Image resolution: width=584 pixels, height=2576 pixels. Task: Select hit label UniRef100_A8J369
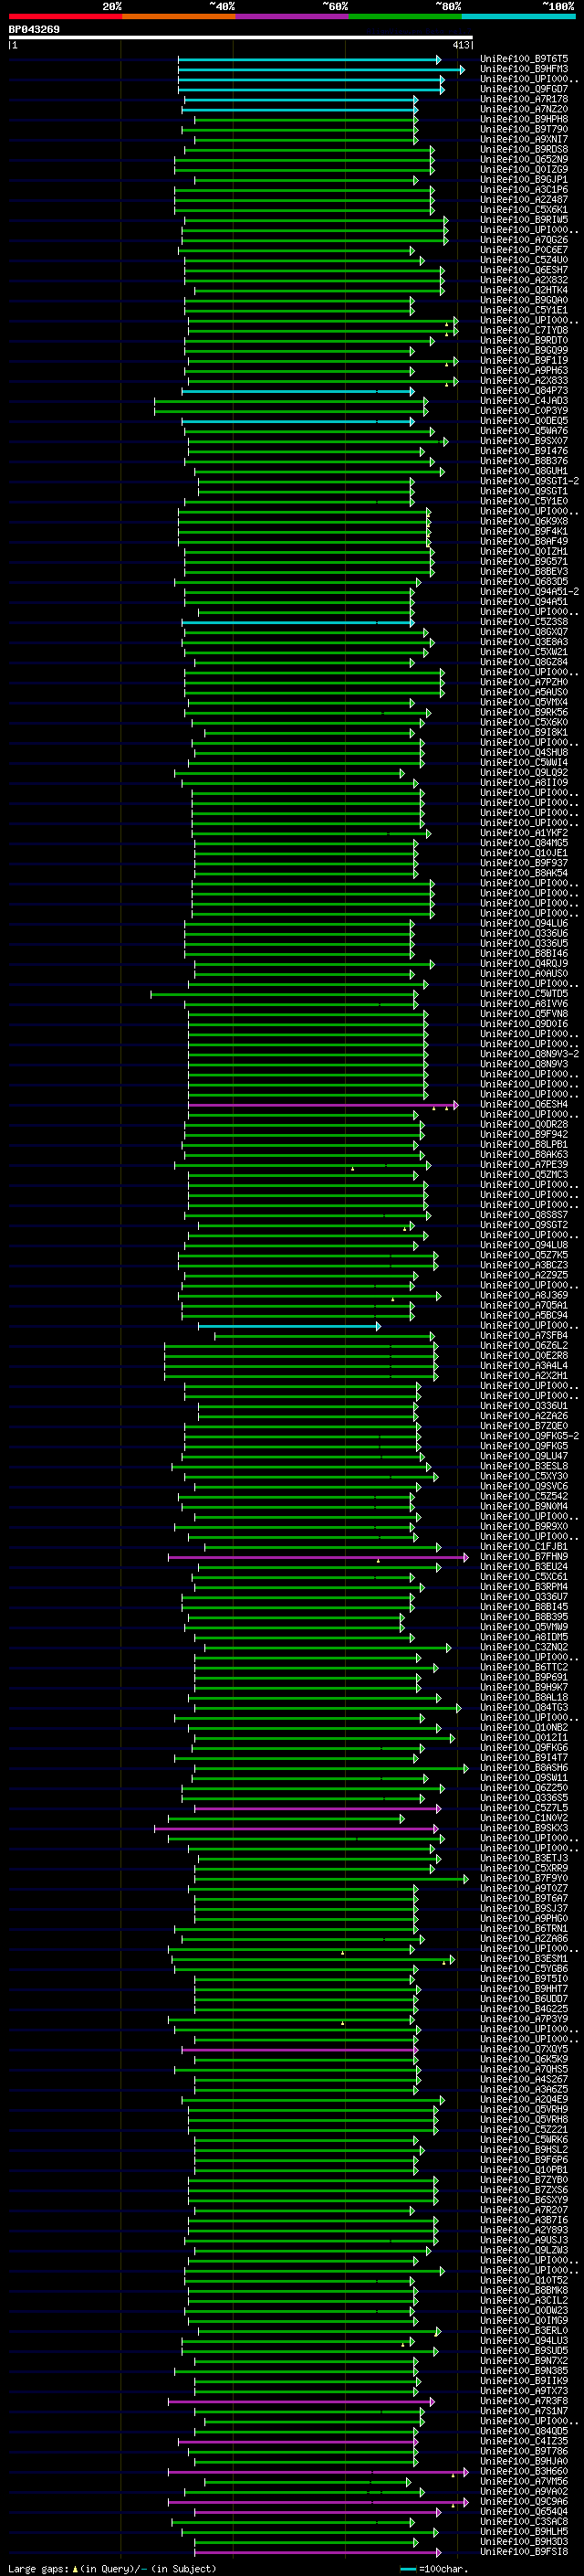[524, 1296]
